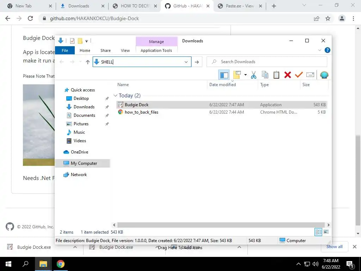
Task: Open the Chrome tab search chevron
Action: tap(304, 5)
